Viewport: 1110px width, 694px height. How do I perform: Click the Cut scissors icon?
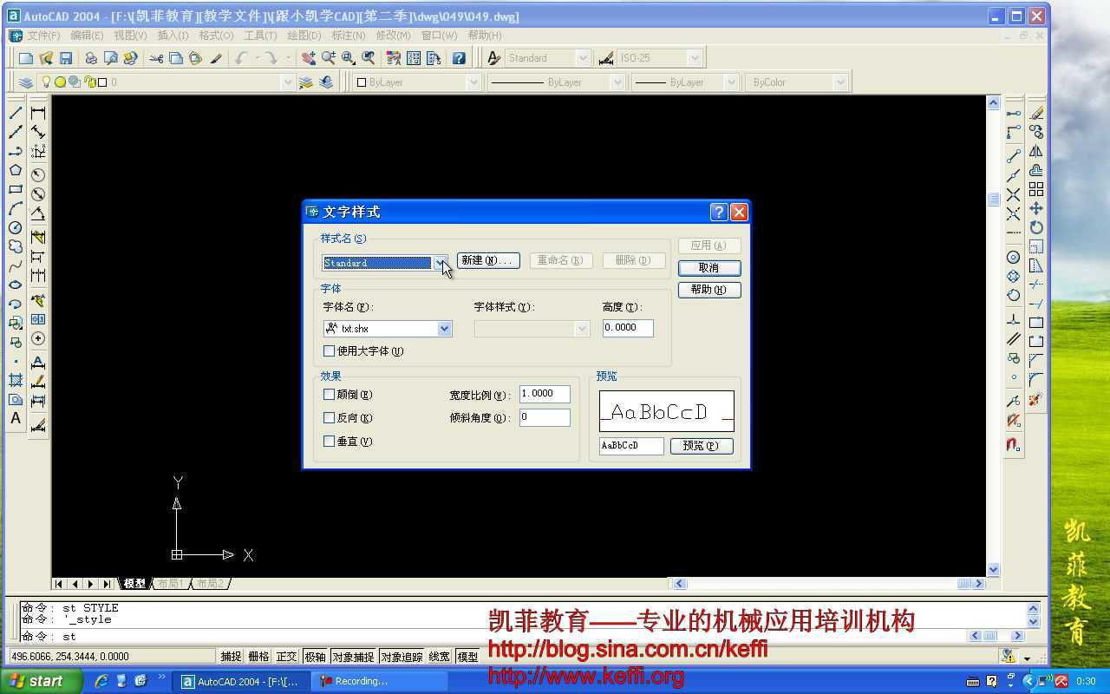(x=156, y=58)
